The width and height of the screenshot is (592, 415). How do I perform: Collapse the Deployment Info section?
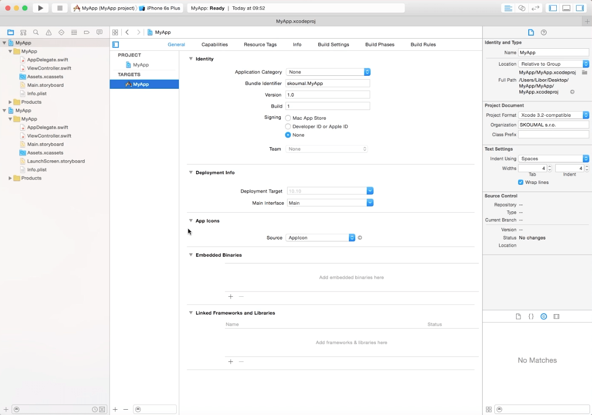click(x=191, y=172)
